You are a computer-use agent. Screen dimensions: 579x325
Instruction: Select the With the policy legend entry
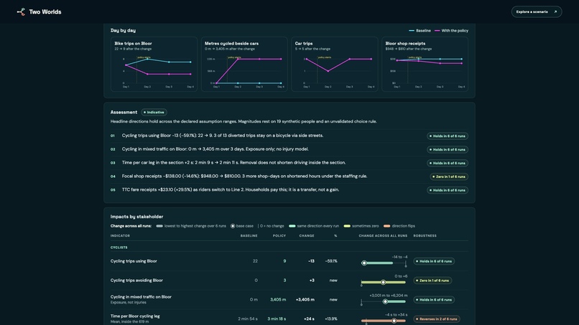click(451, 31)
